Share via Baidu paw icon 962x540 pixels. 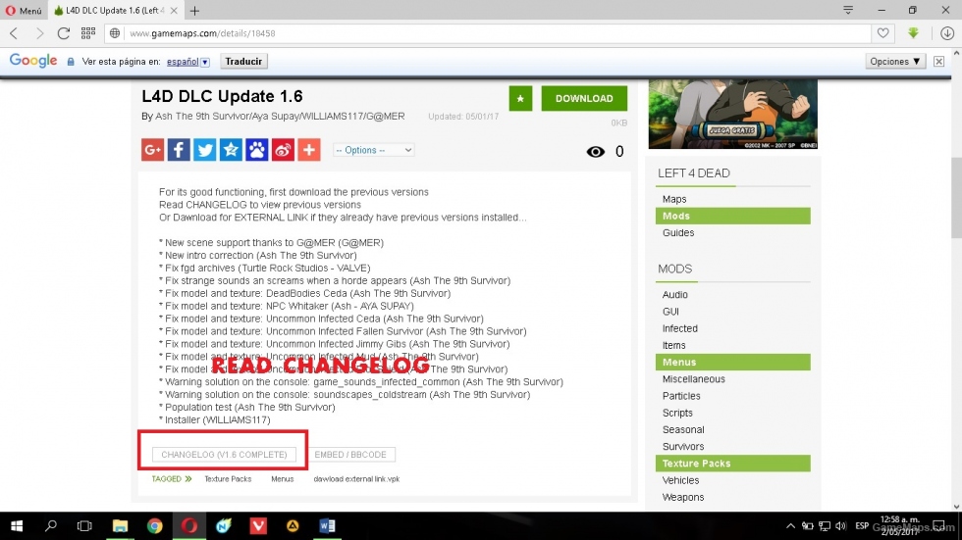257,149
